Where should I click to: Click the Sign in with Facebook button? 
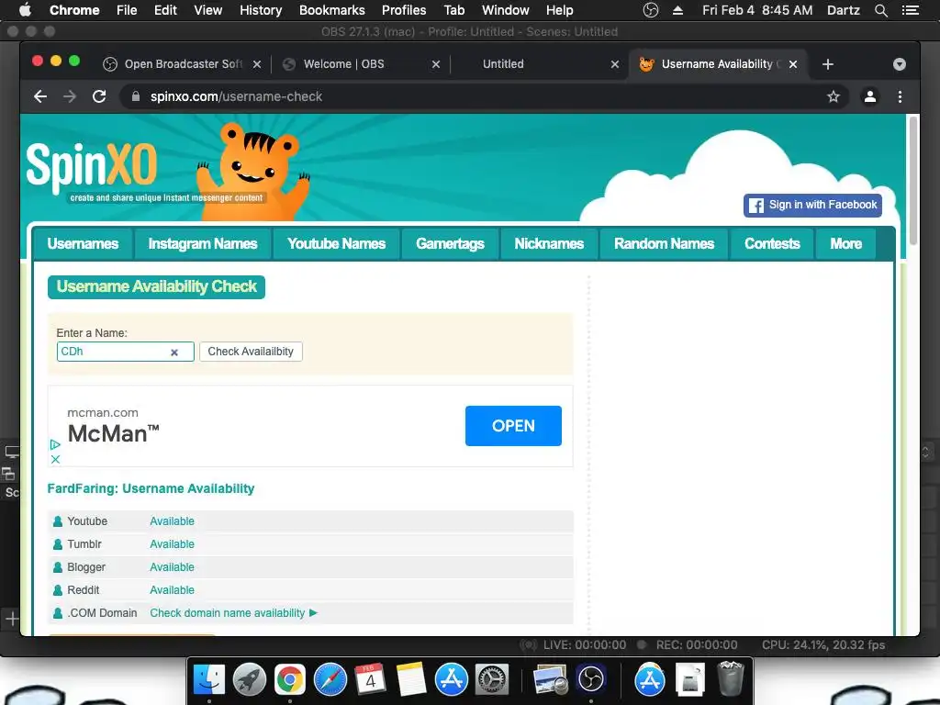coord(812,205)
